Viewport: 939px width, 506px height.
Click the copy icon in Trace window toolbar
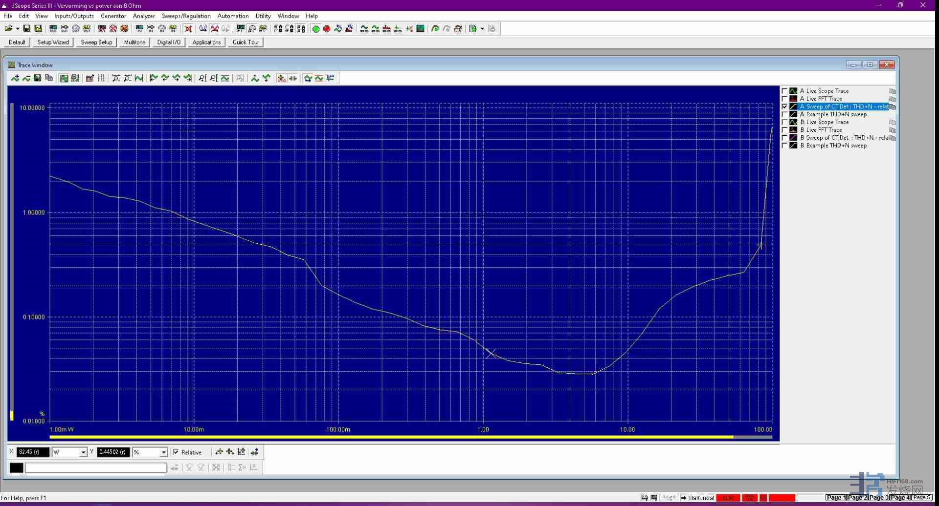pos(49,78)
